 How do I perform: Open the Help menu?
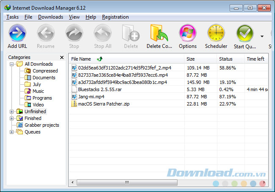tap(91, 17)
